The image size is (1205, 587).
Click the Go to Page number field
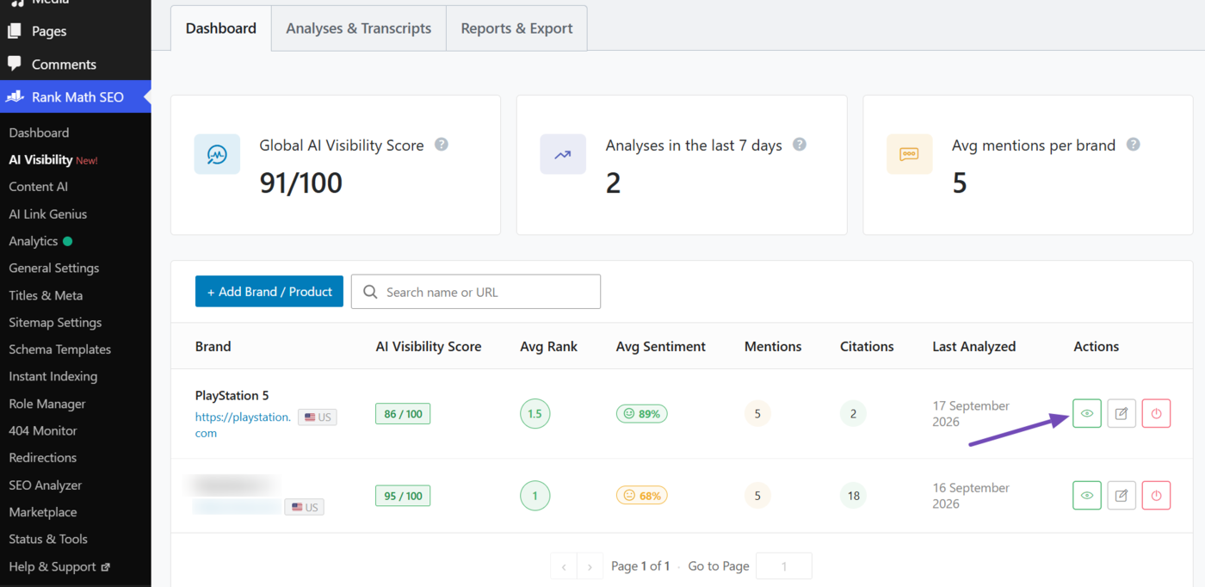pos(784,566)
